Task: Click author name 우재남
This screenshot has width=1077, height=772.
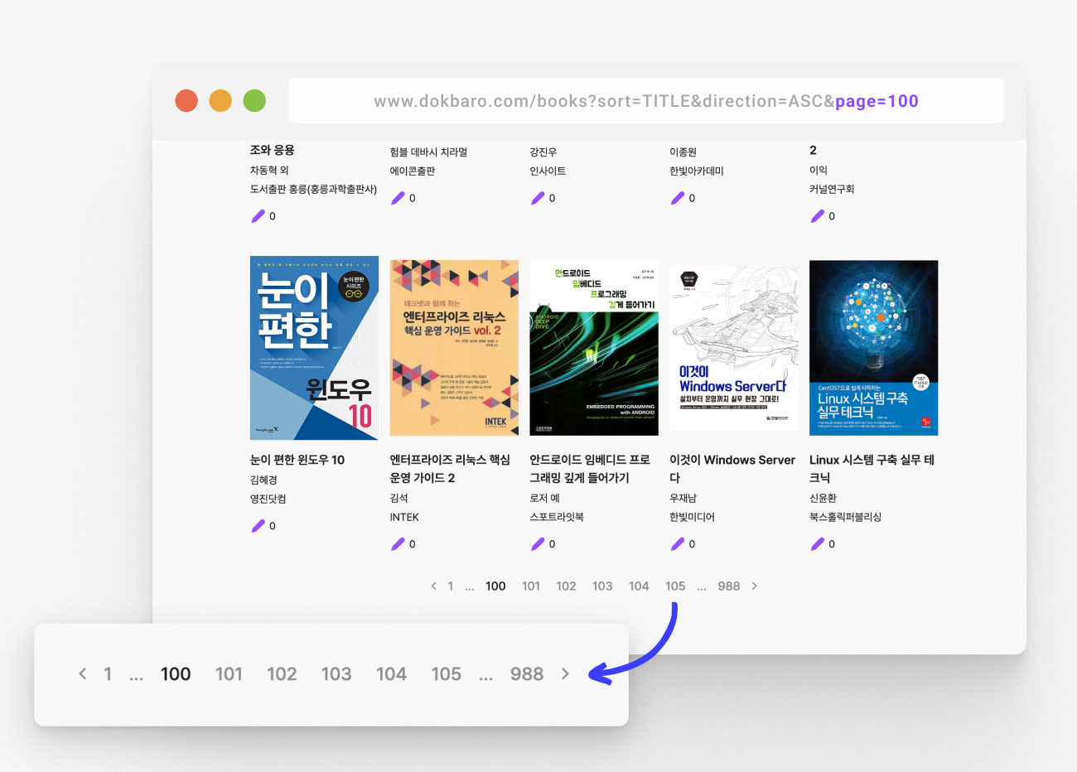Action: click(x=683, y=498)
